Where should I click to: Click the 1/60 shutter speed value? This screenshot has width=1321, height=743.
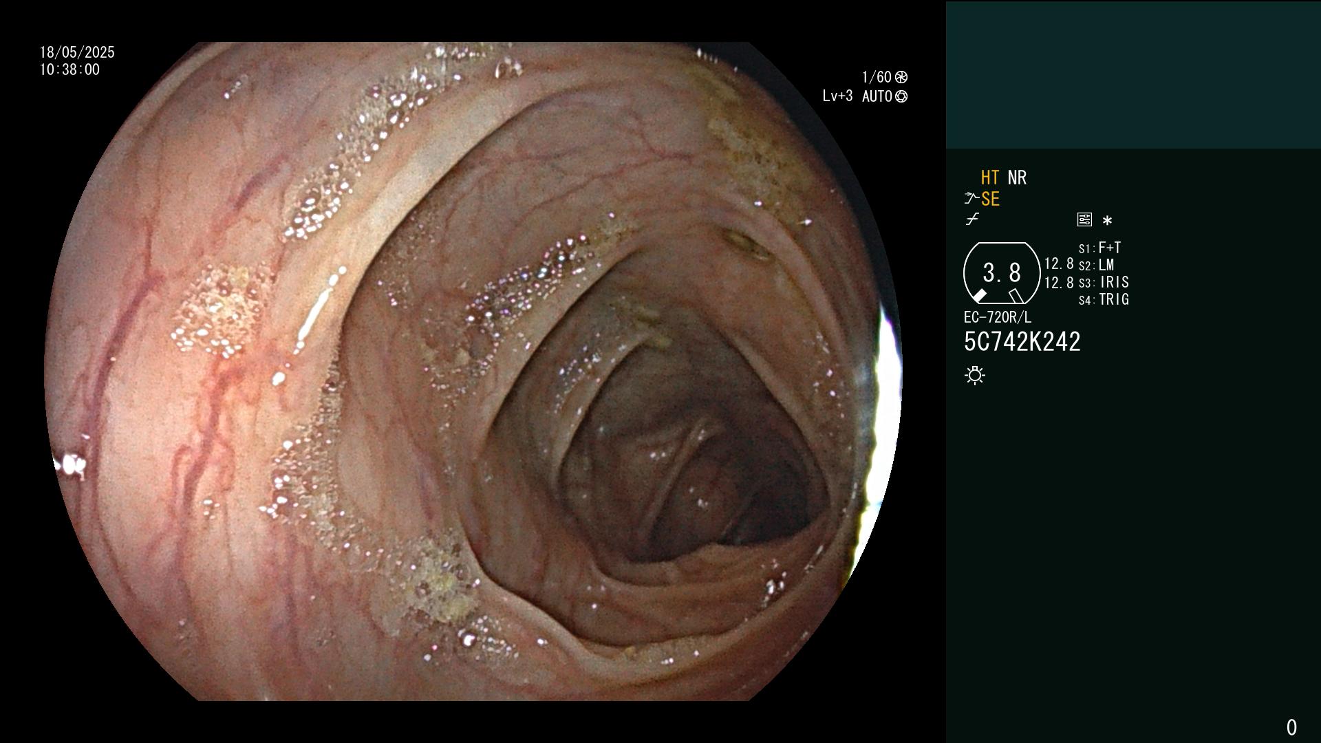tap(877, 77)
